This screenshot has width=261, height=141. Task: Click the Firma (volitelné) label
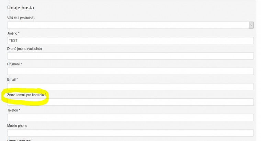[x=19, y=140]
